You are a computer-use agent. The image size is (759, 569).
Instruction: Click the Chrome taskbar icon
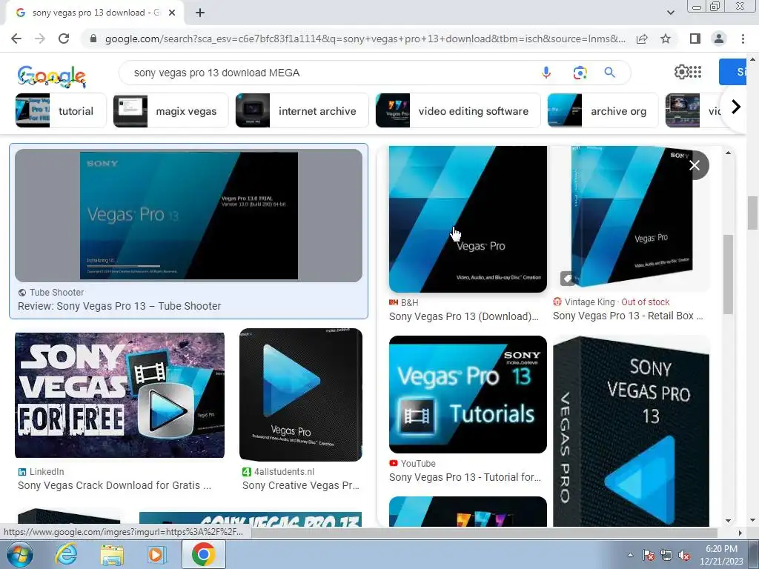coord(203,554)
